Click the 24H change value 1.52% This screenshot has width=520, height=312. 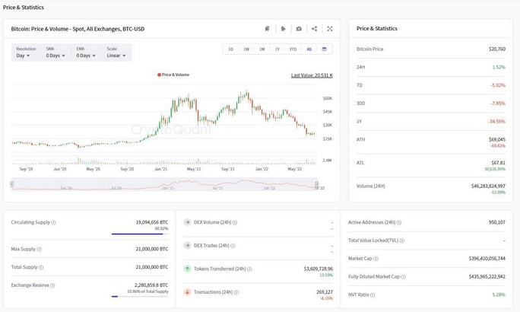coord(499,67)
